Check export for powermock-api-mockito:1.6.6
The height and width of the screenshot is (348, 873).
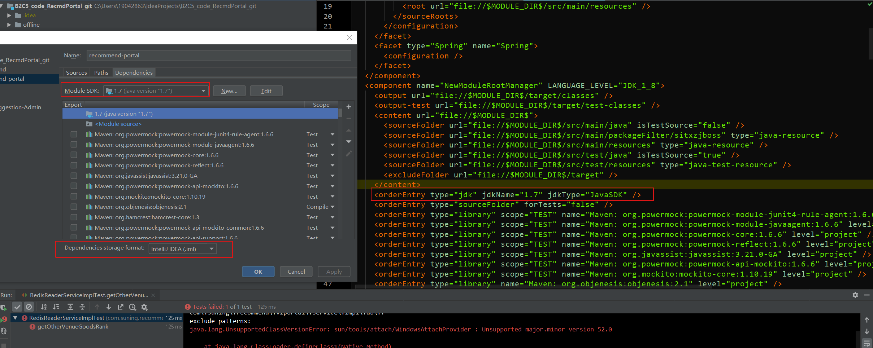[x=74, y=186]
